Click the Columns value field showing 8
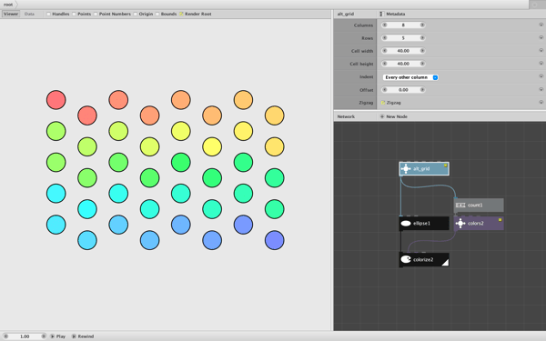 tap(403, 25)
